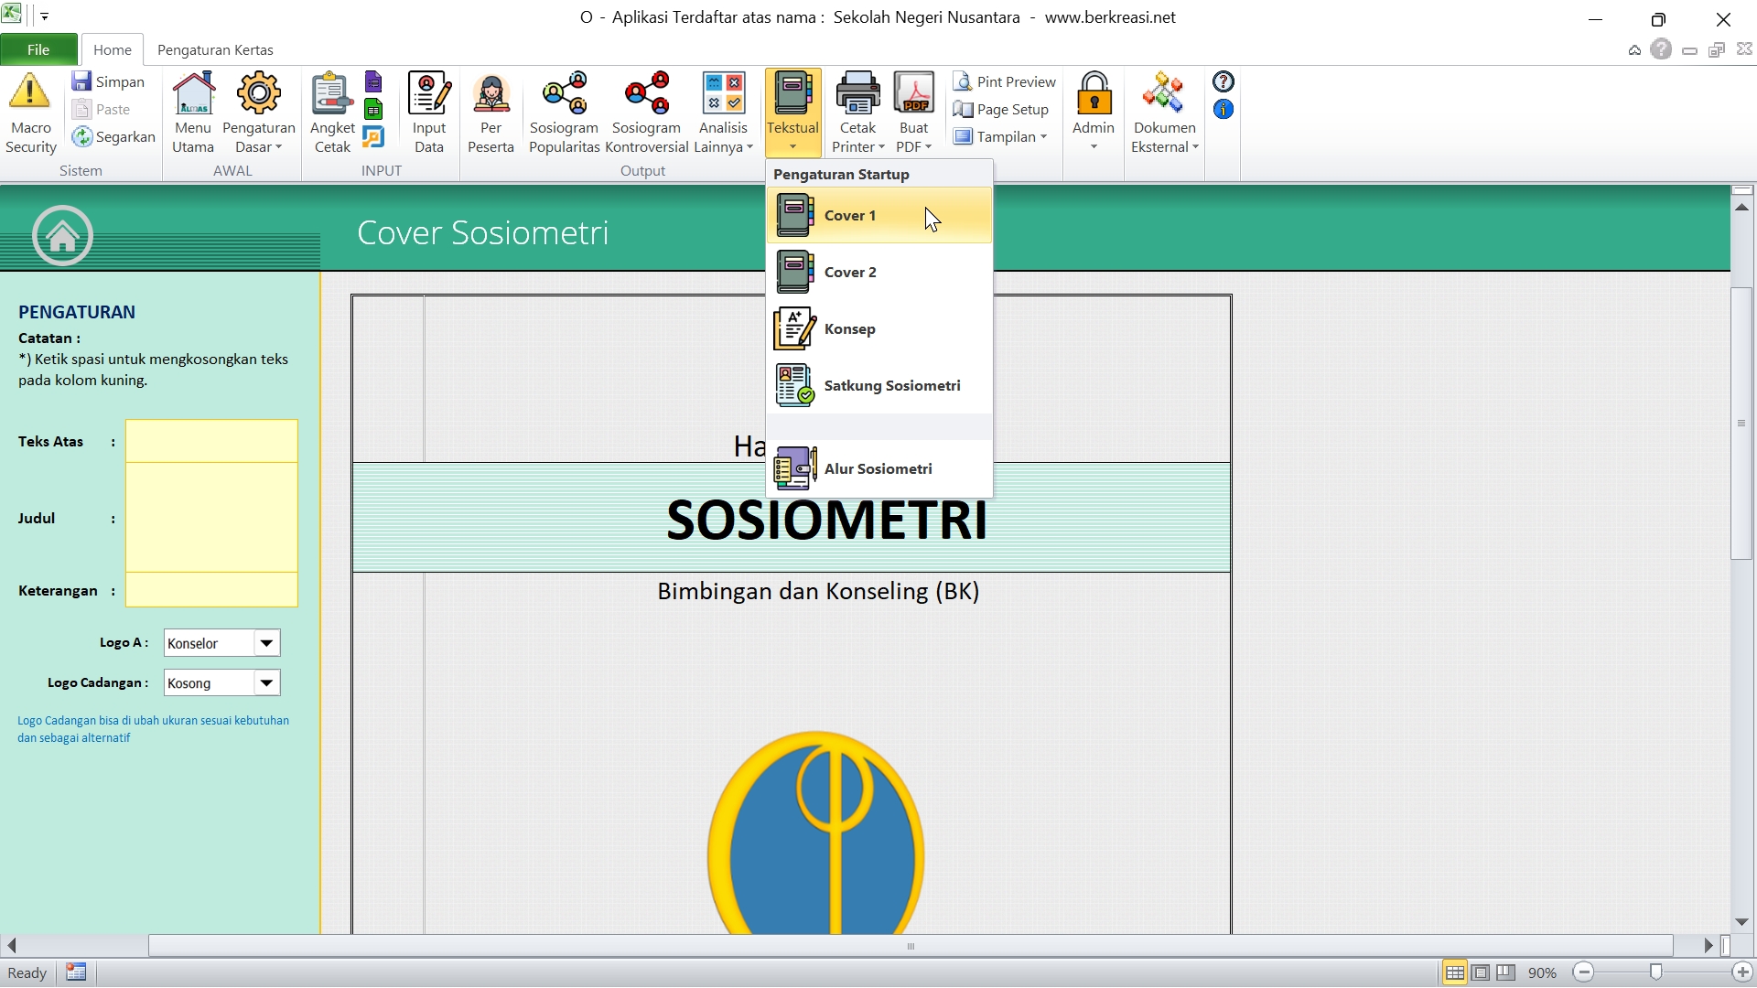Expand the Logo Cadangan dropdown arrow
This screenshot has height=988, width=1757.
266,683
